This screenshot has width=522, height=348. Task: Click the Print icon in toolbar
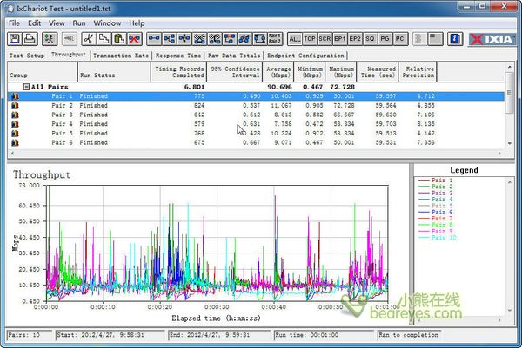point(30,39)
